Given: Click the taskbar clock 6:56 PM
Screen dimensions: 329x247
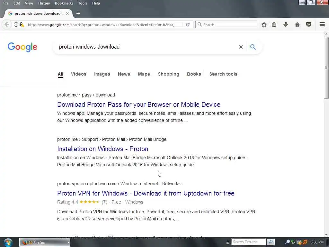Looking at the screenshot, I should pyautogui.click(x=317, y=242).
